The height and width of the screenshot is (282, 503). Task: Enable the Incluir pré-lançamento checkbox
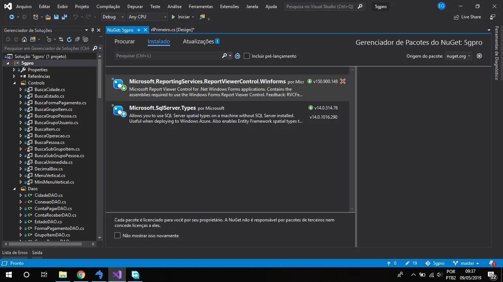(x=247, y=56)
